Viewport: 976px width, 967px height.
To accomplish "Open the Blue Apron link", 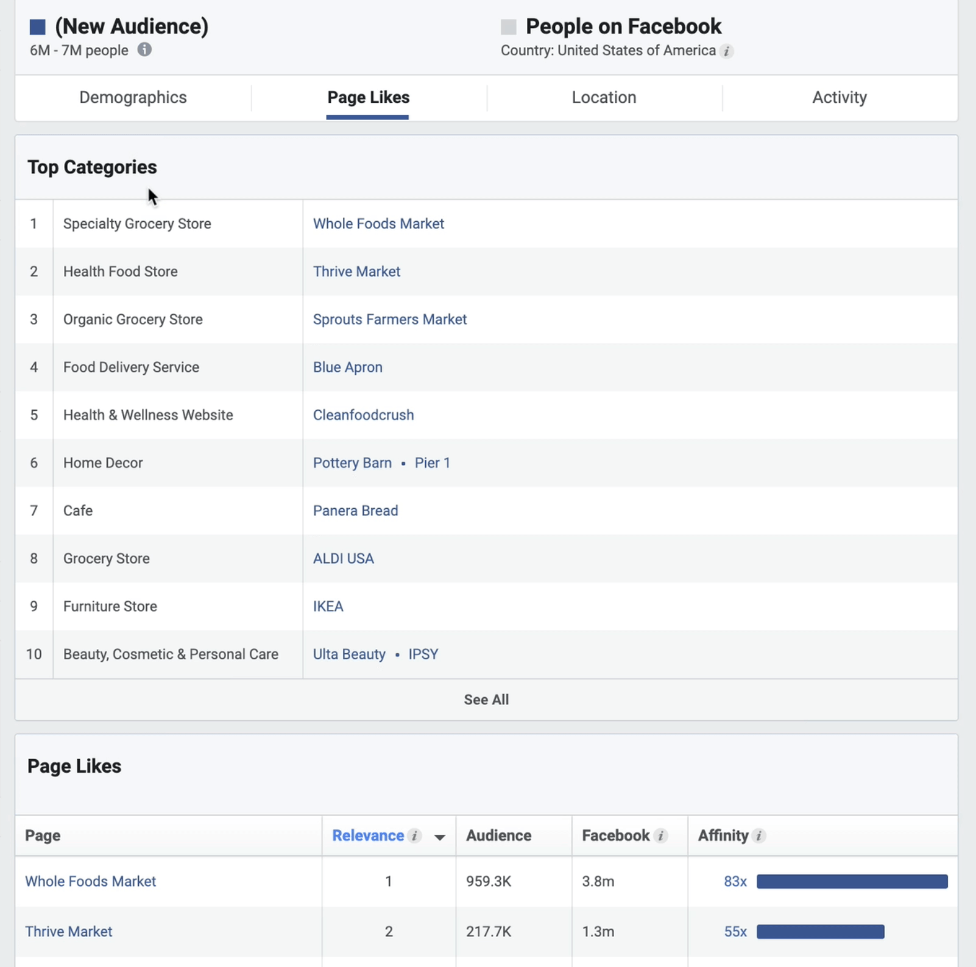I will click(348, 367).
